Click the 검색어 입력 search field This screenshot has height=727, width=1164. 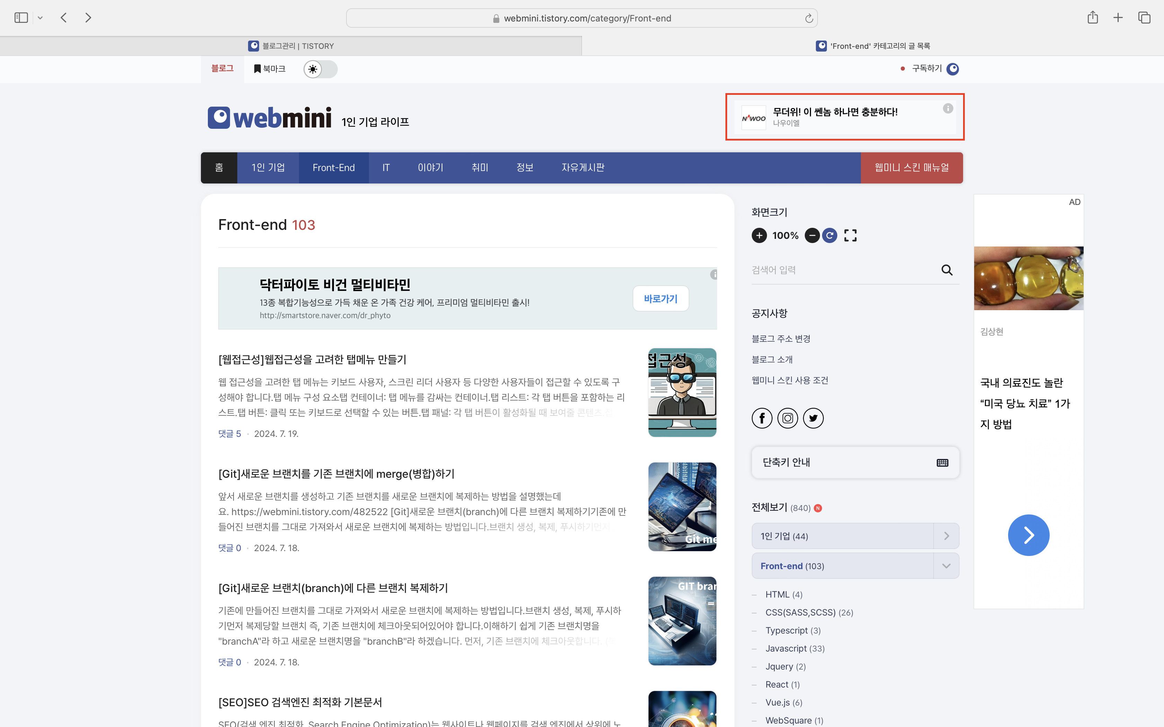[x=842, y=270]
